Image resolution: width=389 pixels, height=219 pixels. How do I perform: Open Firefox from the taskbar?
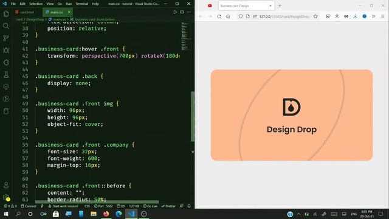[106, 214]
